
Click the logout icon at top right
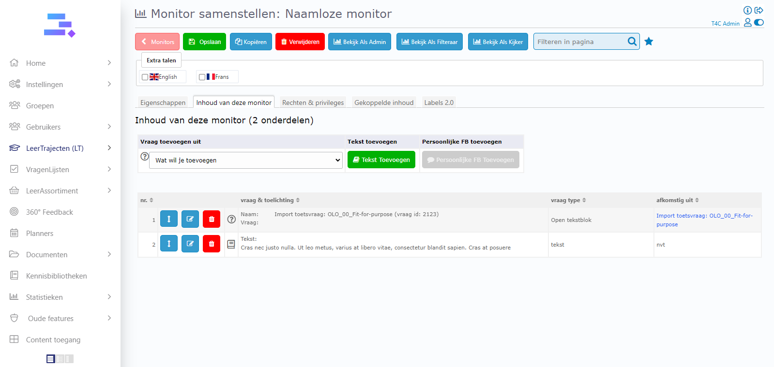pyautogui.click(x=759, y=10)
